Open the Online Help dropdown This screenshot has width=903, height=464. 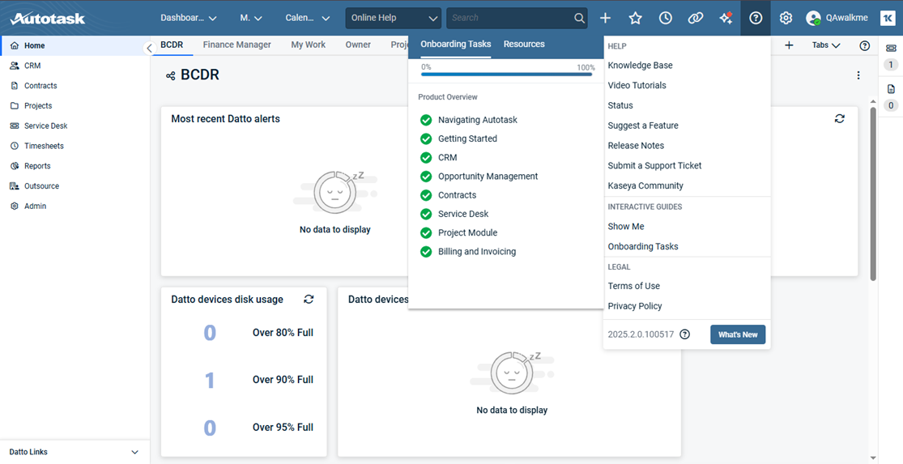(x=394, y=18)
